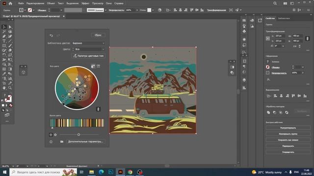Click the Undo arrow in Recolor dialog
This screenshot has width=314, height=176.
point(51,36)
